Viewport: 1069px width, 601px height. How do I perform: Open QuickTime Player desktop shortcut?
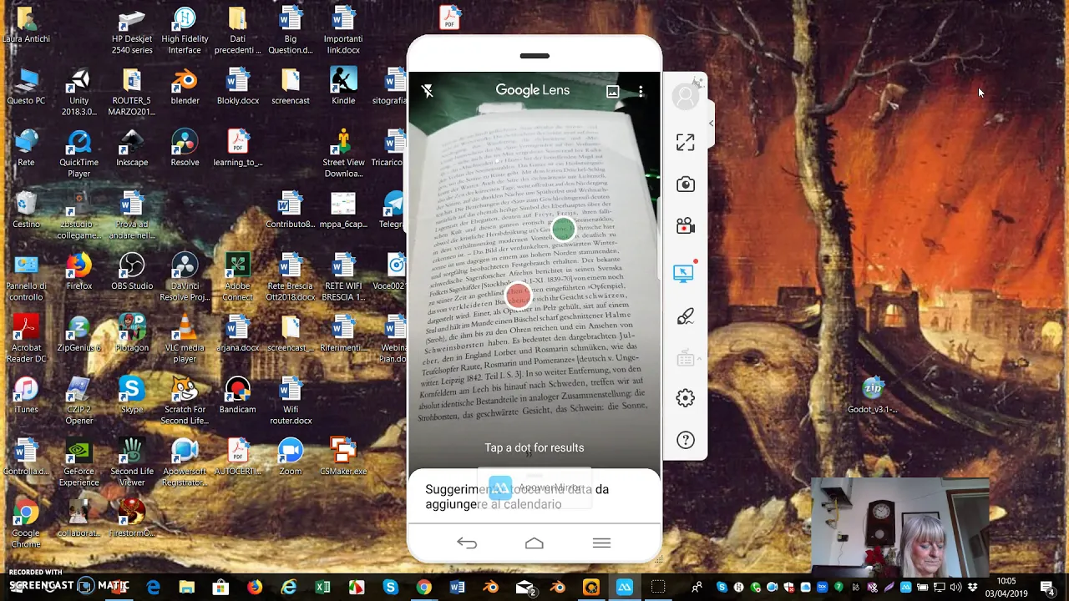point(79,154)
